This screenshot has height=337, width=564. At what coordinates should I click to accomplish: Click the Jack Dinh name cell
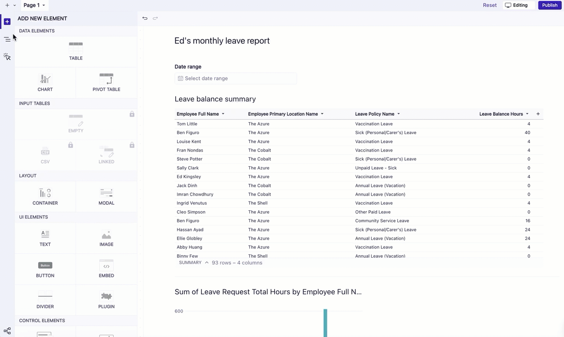tap(187, 185)
